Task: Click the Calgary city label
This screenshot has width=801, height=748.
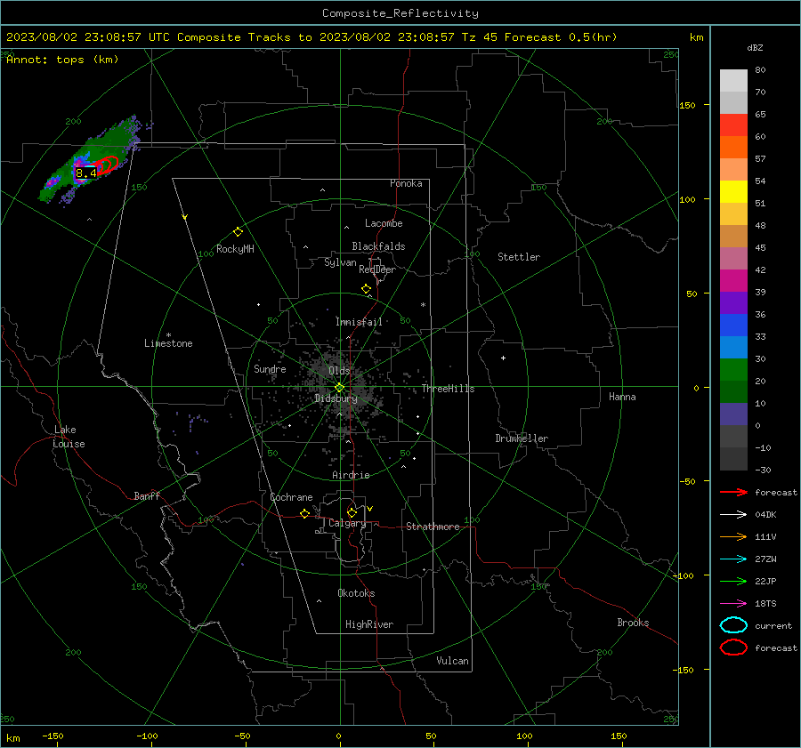Action: click(x=347, y=523)
